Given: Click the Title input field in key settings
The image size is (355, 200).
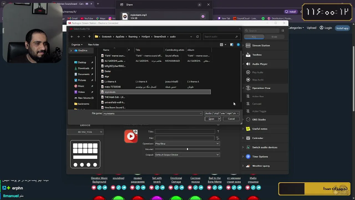Looking at the screenshot, I should coord(185,132).
